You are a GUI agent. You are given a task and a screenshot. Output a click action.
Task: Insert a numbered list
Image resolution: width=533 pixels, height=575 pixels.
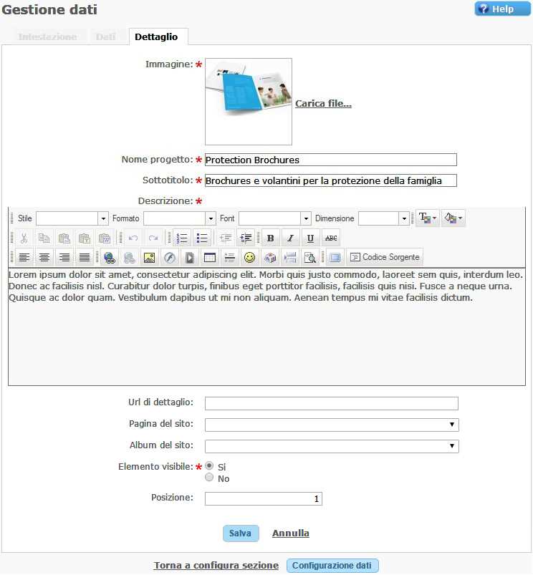(x=182, y=238)
